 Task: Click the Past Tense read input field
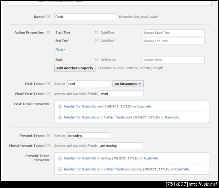89,84
